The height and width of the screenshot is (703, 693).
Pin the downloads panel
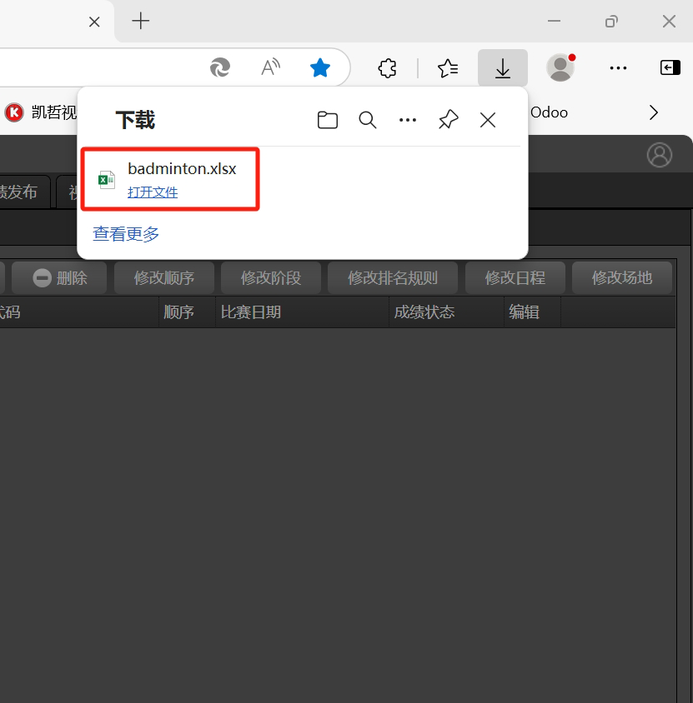click(448, 120)
